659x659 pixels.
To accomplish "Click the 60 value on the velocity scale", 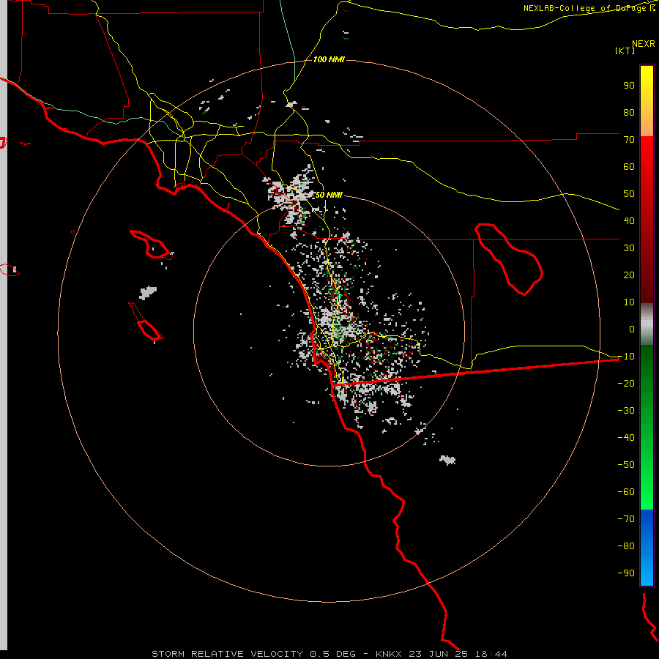I will point(629,167).
